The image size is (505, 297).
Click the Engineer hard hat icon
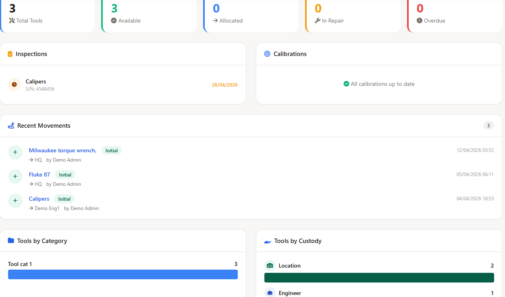click(270, 293)
